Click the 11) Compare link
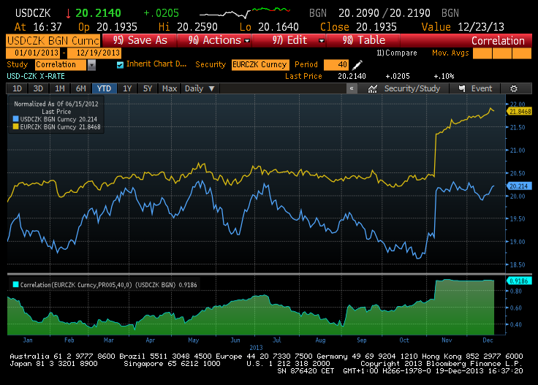Image resolution: width=538 pixels, height=385 pixels. tap(397, 53)
